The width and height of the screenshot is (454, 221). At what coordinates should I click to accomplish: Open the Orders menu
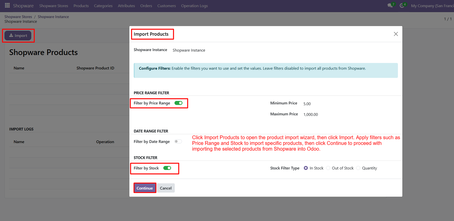pos(146,6)
